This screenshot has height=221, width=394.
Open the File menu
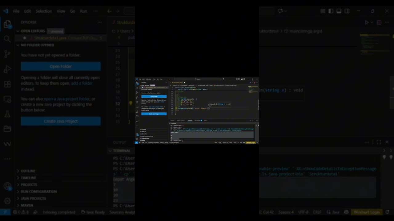point(140,79)
